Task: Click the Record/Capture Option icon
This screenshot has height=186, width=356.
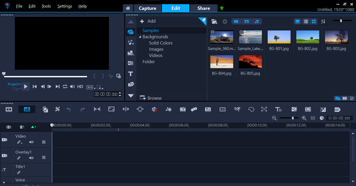Action: pyautogui.click(x=155, y=110)
